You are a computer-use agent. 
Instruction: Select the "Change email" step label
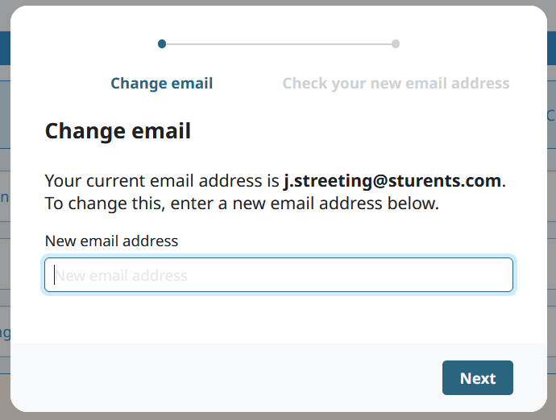(x=162, y=83)
